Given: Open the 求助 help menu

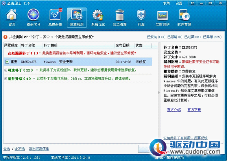Looking at the screenshot, I should coord(166,3).
